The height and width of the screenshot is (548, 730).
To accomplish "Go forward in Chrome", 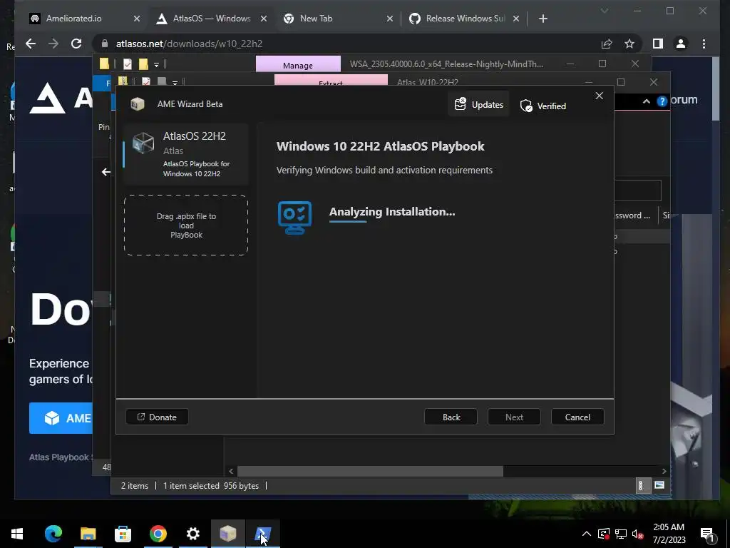I will (x=53, y=44).
